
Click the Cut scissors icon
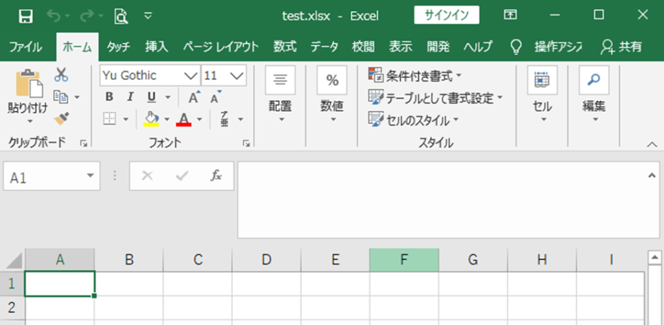coord(62,75)
